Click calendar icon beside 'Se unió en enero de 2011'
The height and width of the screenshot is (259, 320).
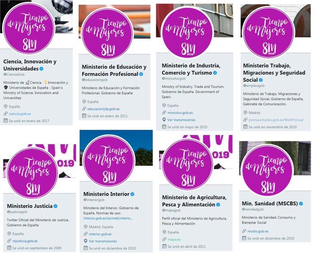point(84,116)
